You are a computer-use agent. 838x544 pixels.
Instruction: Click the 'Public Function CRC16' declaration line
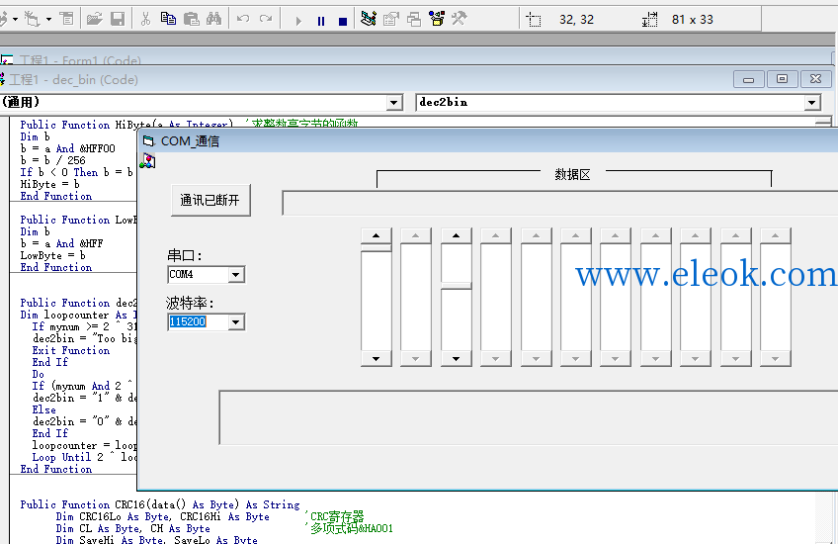point(160,505)
